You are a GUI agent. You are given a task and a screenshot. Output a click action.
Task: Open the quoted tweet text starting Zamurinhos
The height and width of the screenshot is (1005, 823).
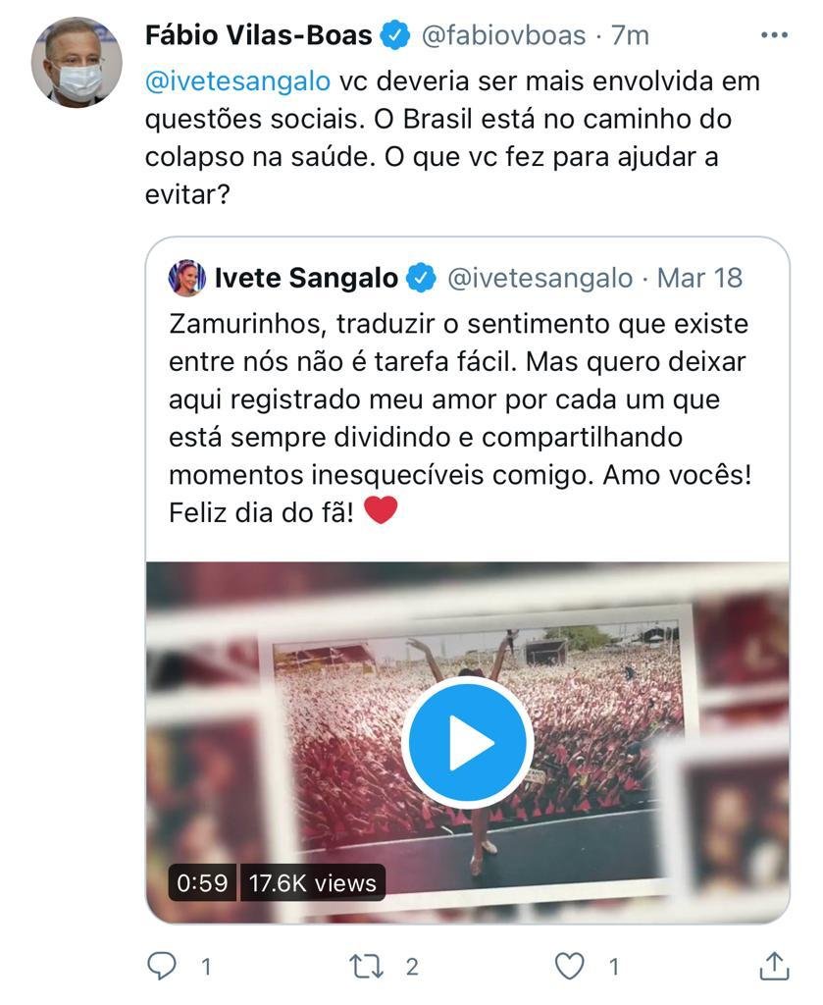click(x=460, y=418)
